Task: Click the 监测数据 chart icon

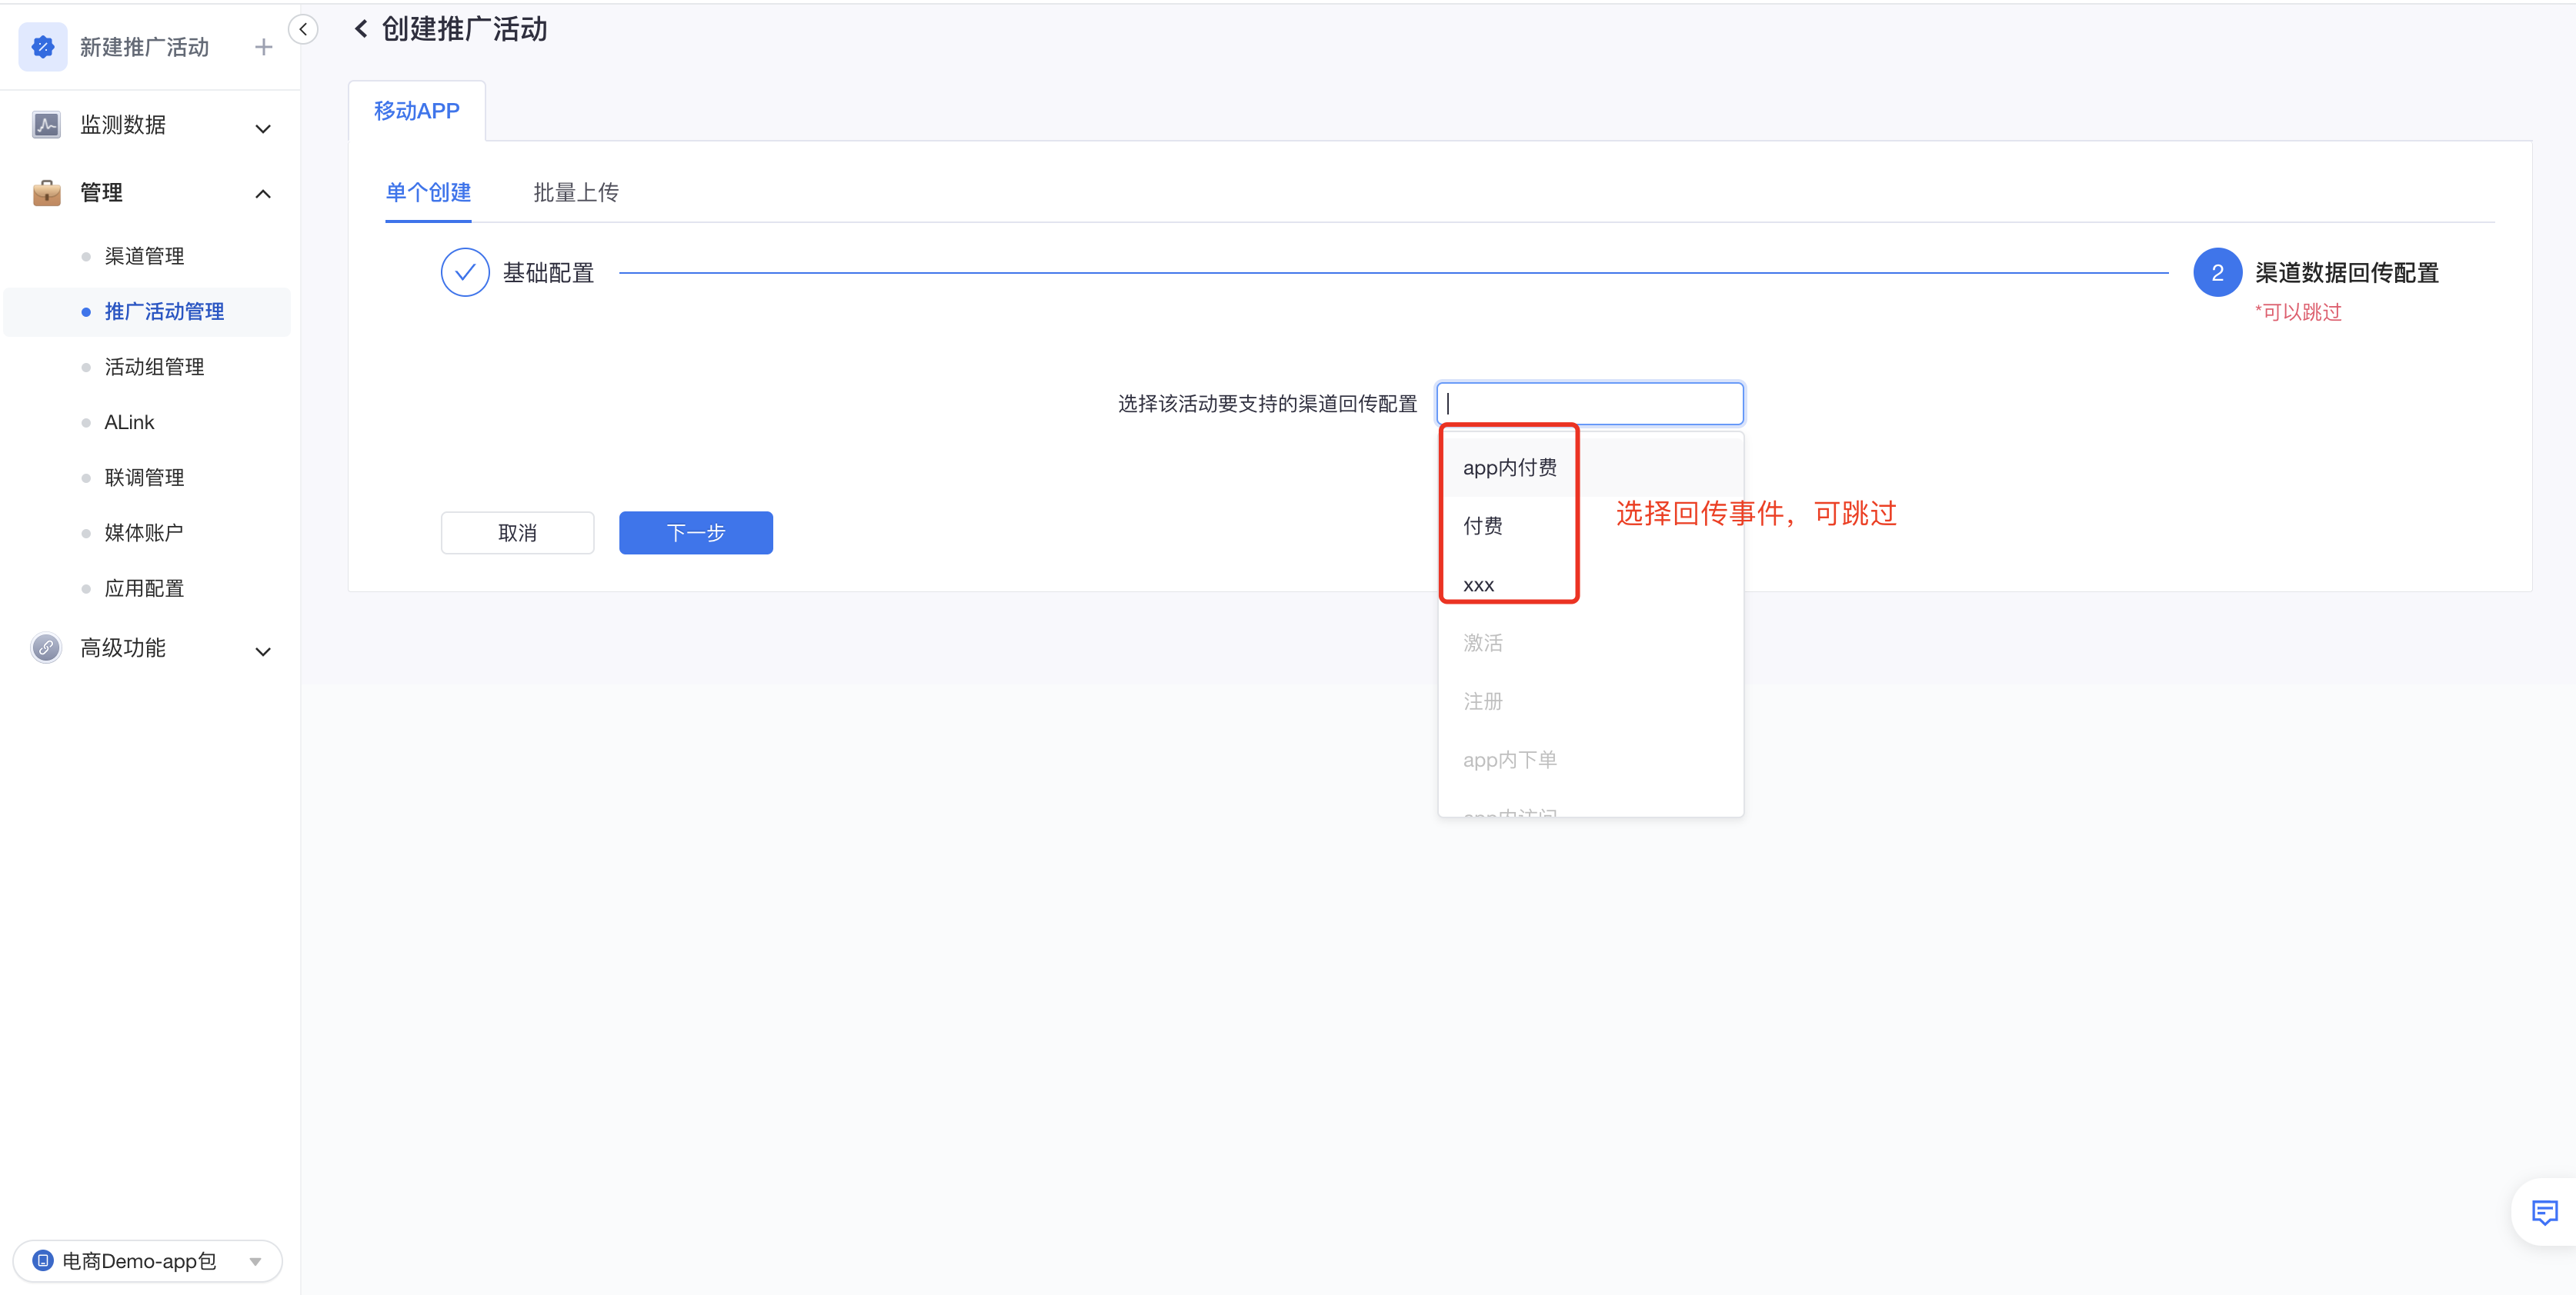Action: 46,125
